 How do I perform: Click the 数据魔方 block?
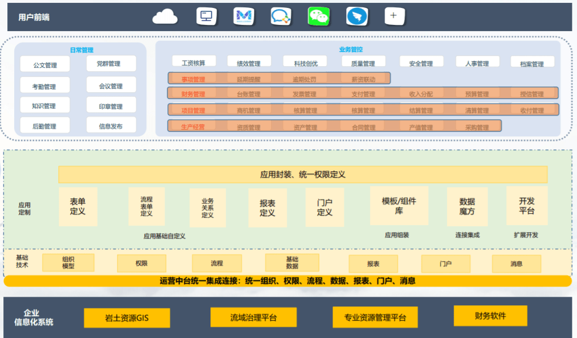click(x=467, y=206)
